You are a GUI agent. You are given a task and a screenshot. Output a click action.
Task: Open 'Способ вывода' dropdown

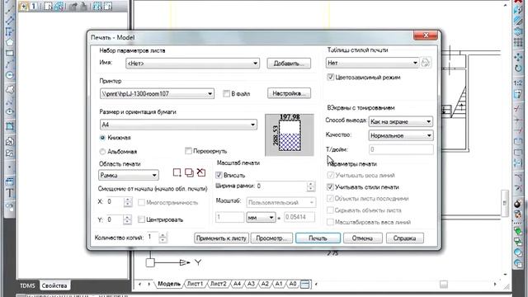pos(401,121)
